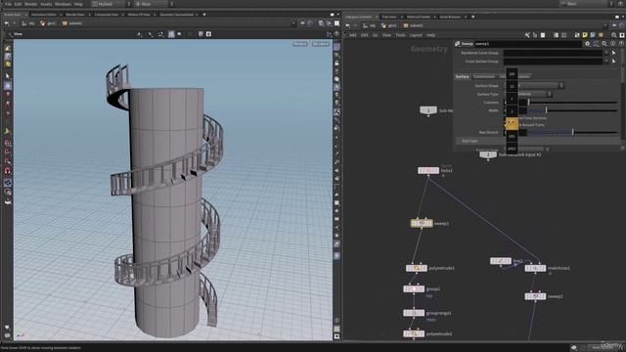
Task: Click the red magnet snapping icon
Action: click(x=8, y=171)
